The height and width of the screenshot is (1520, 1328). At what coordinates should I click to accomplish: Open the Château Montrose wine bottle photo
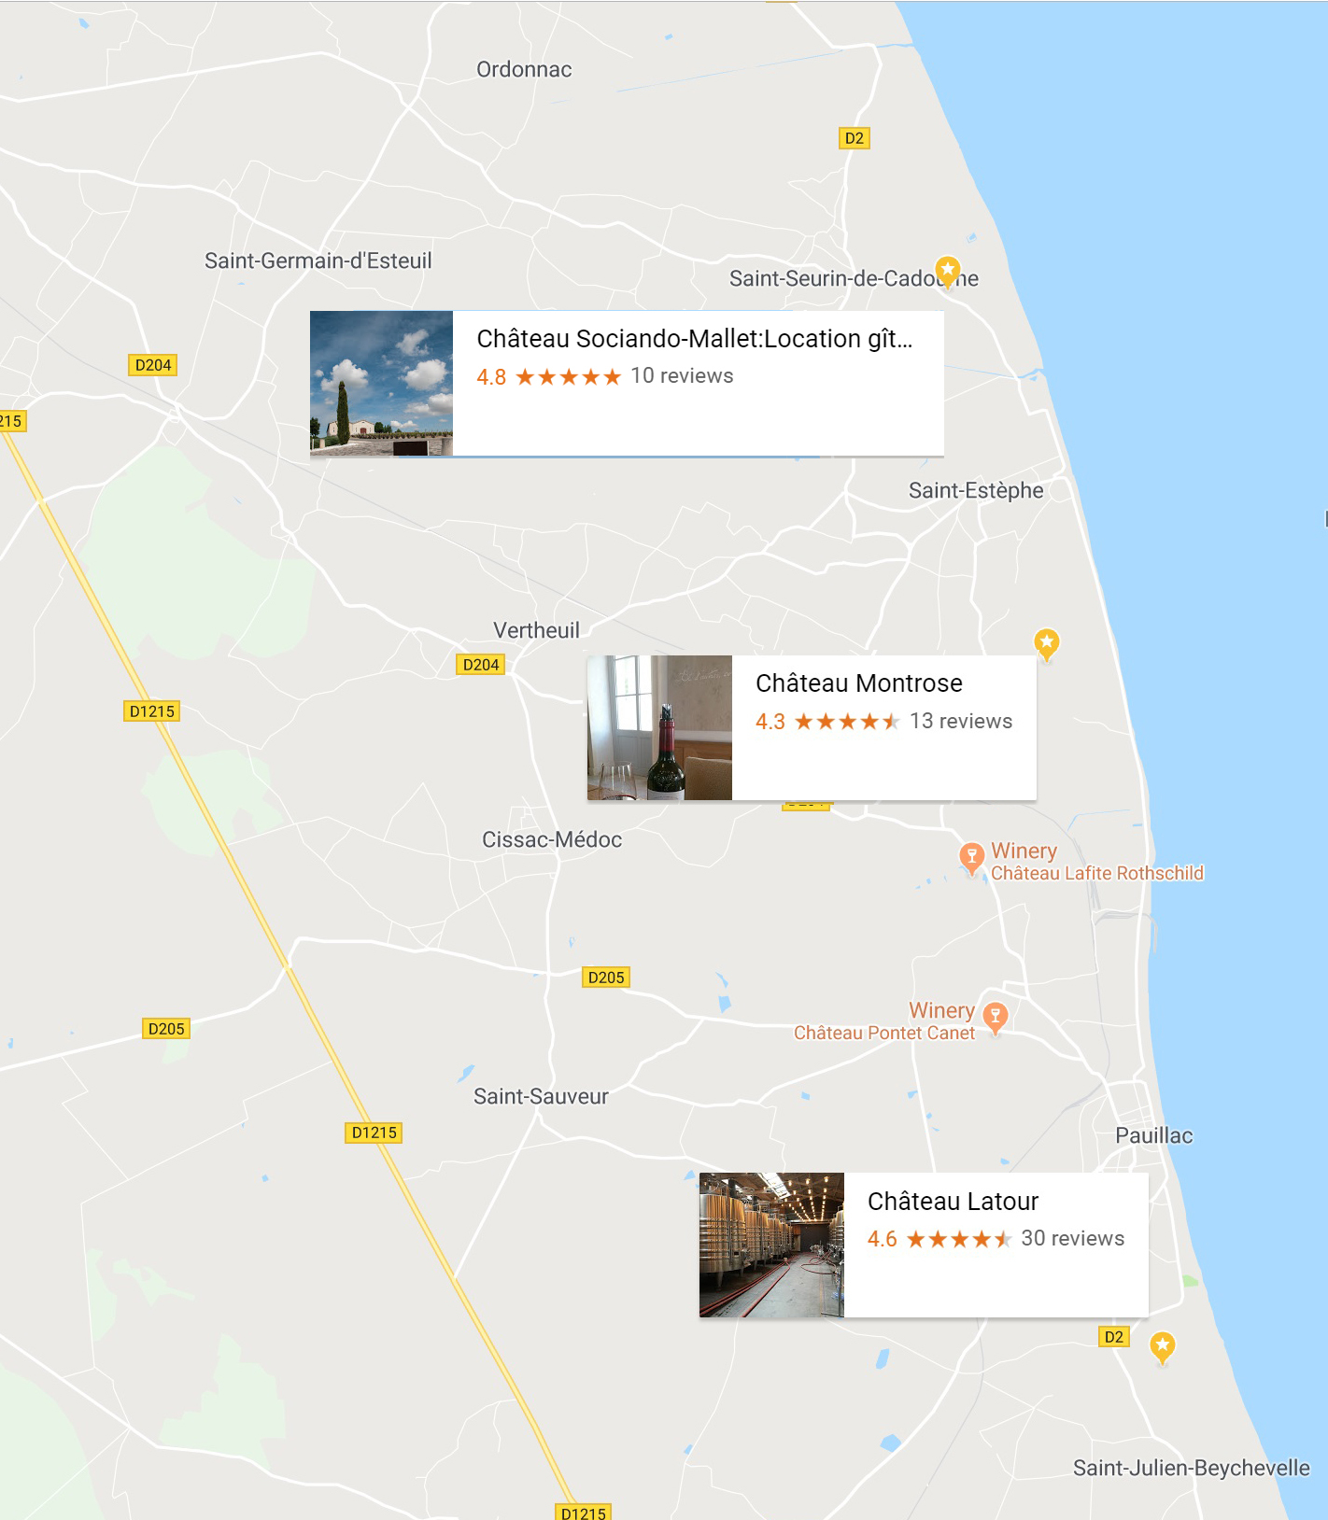pos(659,727)
